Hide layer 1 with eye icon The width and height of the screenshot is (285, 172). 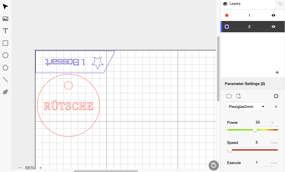[273, 15]
